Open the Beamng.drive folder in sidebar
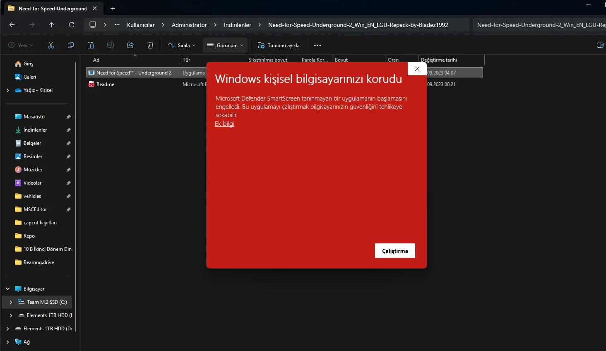Image resolution: width=606 pixels, height=351 pixels. click(x=38, y=262)
